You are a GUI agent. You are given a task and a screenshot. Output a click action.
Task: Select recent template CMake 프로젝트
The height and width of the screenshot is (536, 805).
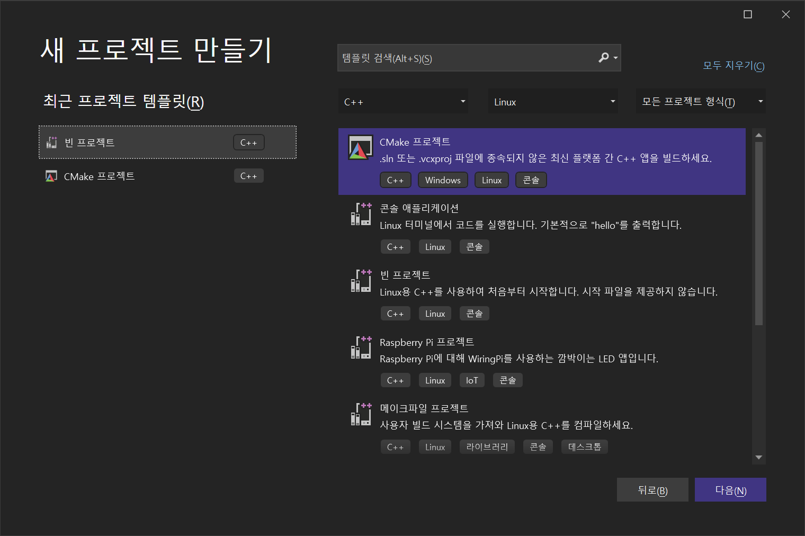click(x=167, y=176)
